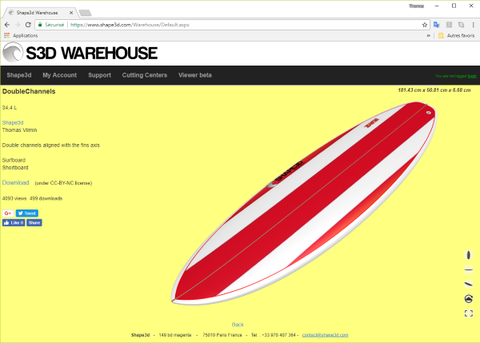480x343 pixels.
Task: Click the Back link below the viewer
Action: (238, 325)
